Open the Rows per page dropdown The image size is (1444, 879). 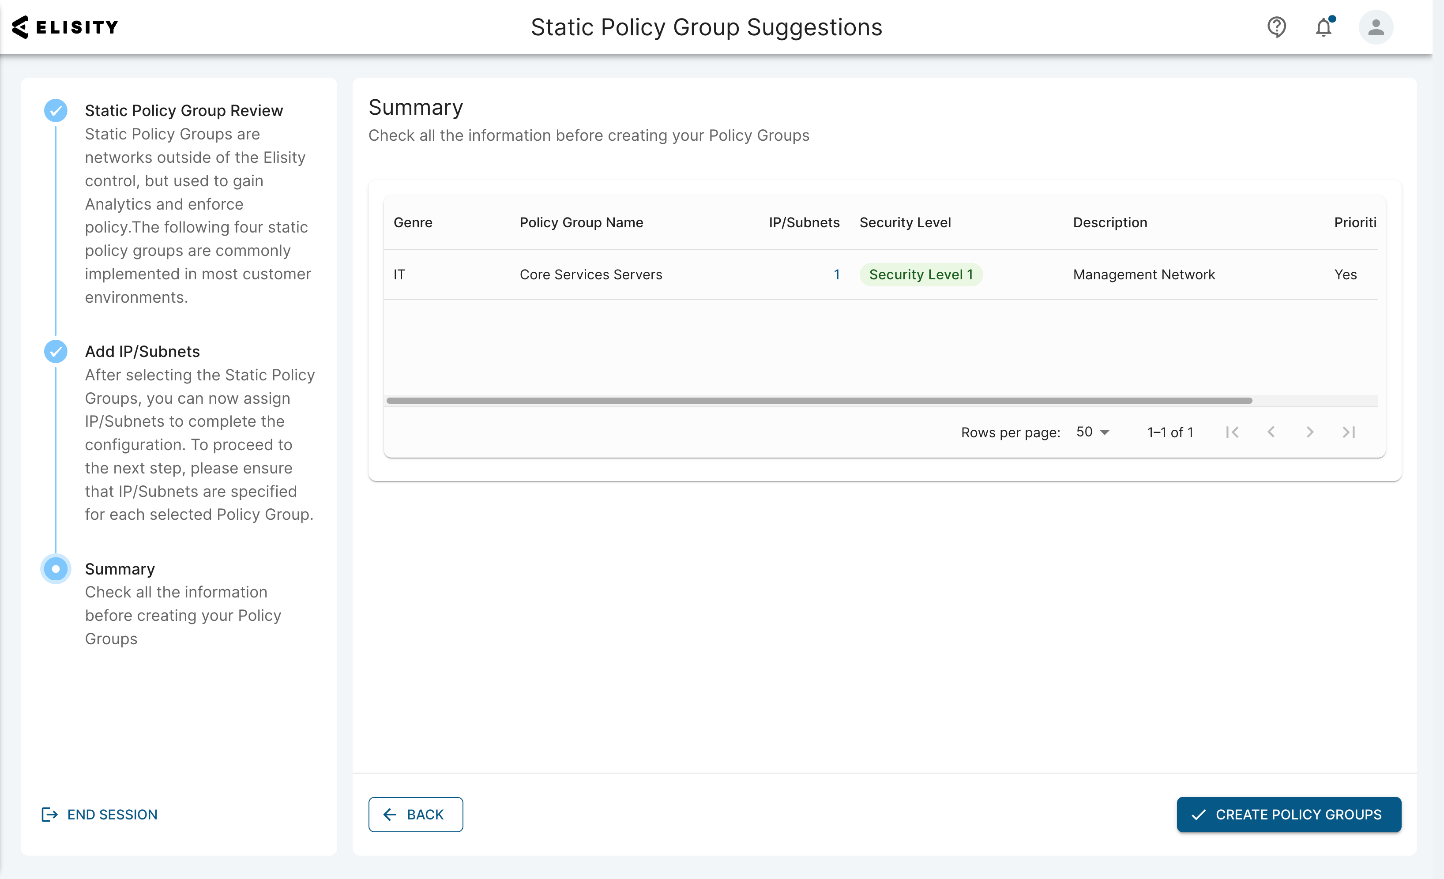pyautogui.click(x=1092, y=432)
